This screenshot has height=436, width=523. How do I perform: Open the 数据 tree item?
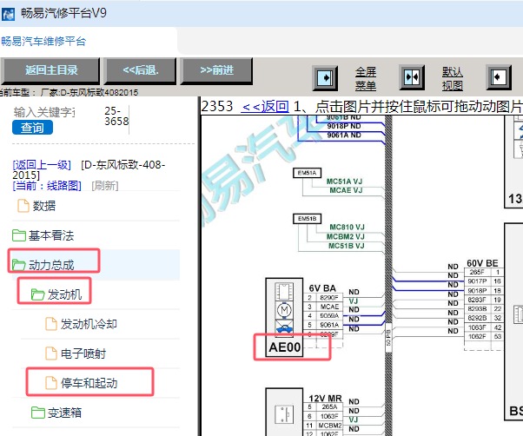coord(44,206)
